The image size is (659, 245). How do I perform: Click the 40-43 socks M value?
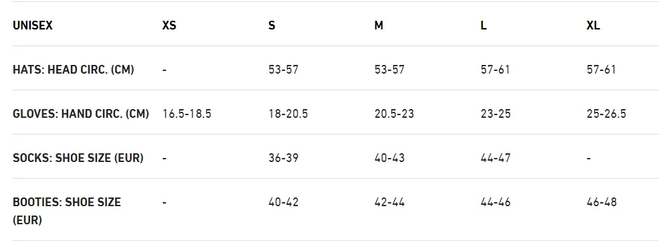coord(389,157)
